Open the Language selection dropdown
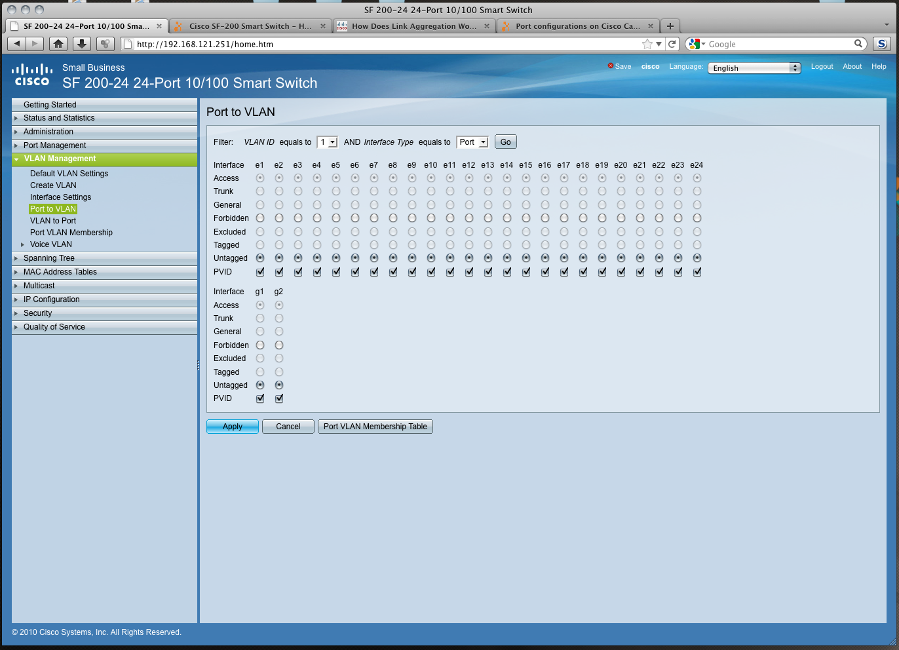 (754, 68)
